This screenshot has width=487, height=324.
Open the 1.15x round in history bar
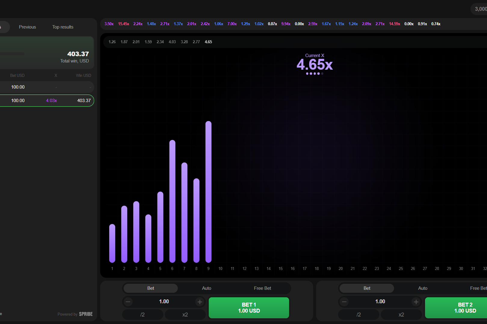click(340, 24)
